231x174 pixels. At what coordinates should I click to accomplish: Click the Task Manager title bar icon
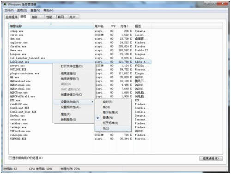[5, 4]
